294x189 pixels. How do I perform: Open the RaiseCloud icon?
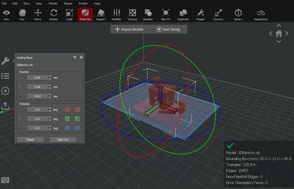tap(261, 14)
